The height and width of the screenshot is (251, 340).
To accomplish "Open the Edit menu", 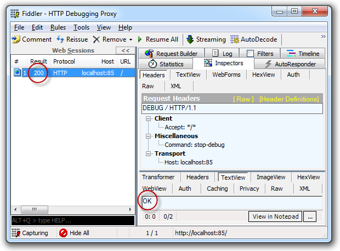I will point(37,27).
